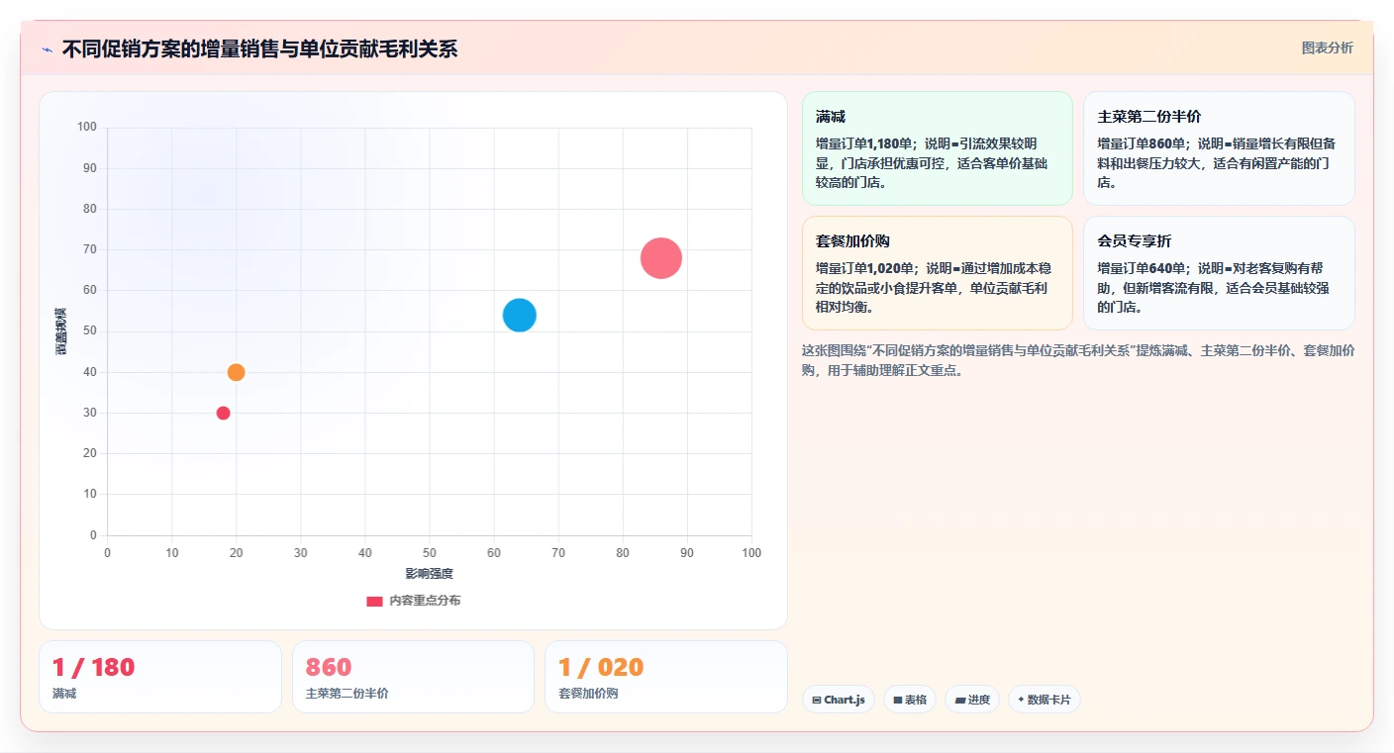
Task: Click the diamond icon in 数据卡片 tag
Action: tap(1021, 700)
